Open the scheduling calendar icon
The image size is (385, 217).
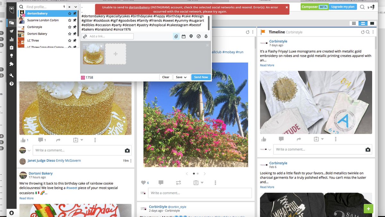pyautogui.click(x=184, y=37)
